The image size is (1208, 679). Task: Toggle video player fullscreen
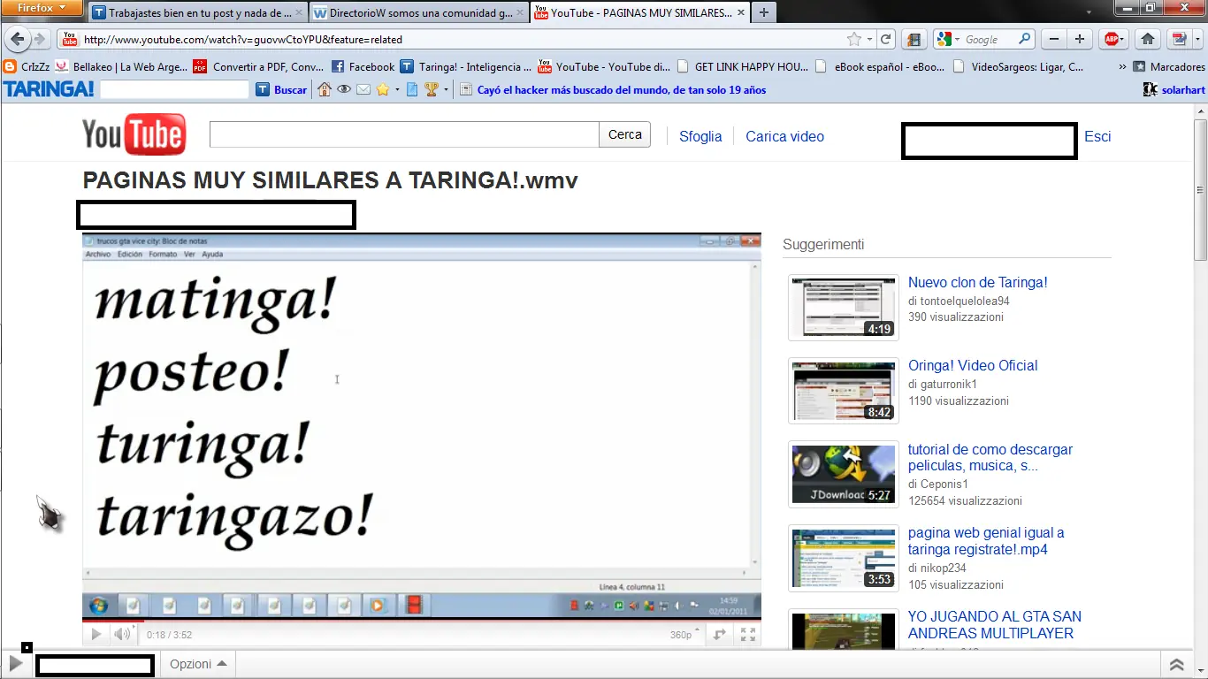pos(748,634)
